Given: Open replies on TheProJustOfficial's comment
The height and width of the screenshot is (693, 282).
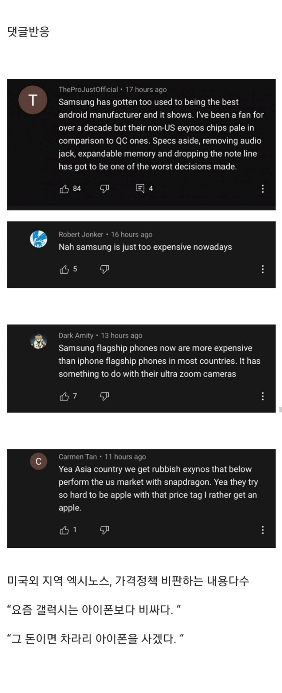Looking at the screenshot, I should click(x=141, y=189).
